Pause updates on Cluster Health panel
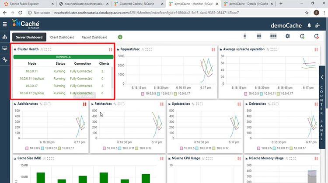 point(111,49)
